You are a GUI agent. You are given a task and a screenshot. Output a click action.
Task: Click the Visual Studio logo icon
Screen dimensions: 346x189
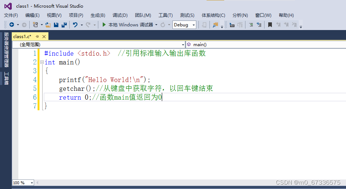coord(8,6)
